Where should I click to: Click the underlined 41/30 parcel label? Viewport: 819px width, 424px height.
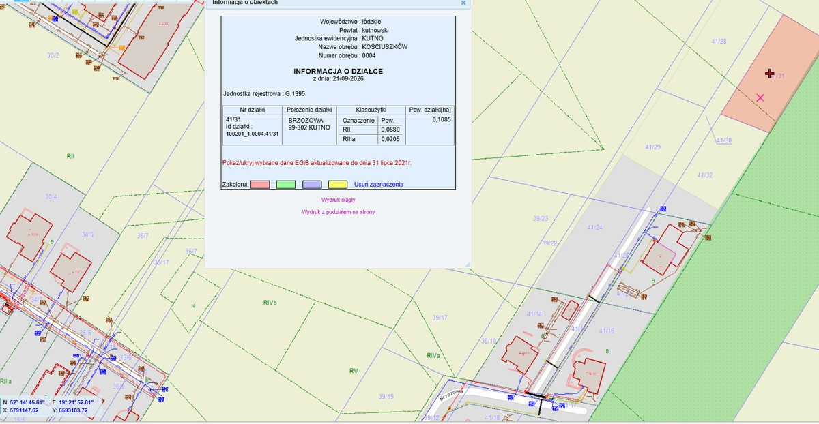[723, 140]
